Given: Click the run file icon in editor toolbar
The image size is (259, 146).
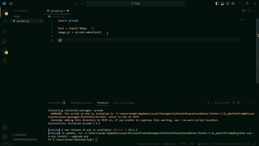Looking at the screenshot, I should 244,11.
